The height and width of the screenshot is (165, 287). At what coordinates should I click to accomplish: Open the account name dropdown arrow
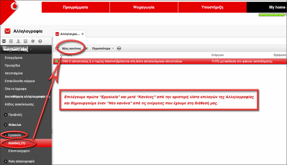pyautogui.click(x=31, y=49)
